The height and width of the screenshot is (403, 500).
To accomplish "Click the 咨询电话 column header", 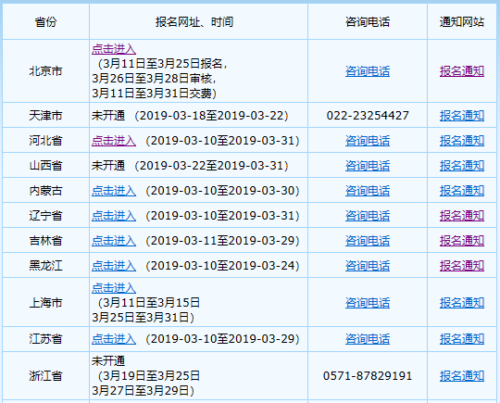I will 368,22.
